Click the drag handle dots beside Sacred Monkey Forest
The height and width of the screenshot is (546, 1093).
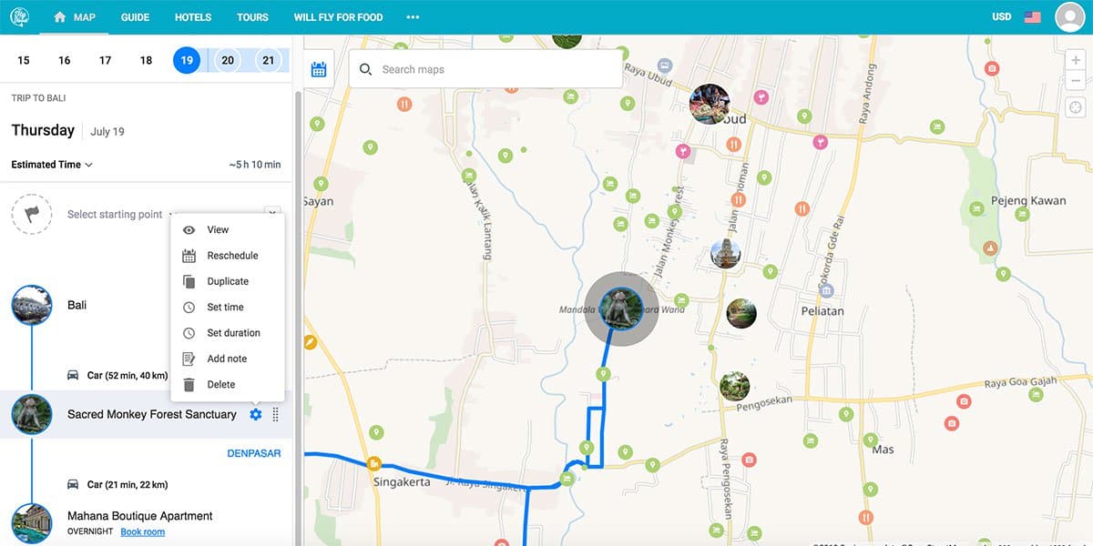tap(275, 415)
